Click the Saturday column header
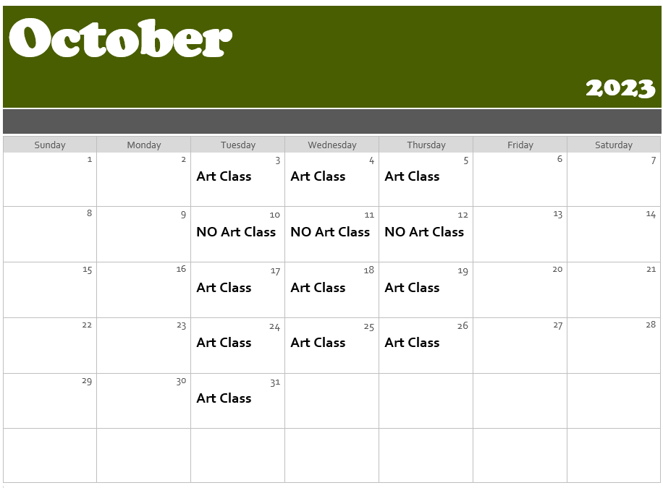 click(614, 145)
